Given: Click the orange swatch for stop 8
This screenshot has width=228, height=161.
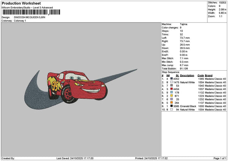Looking at the screenshot, I should 172,103.
